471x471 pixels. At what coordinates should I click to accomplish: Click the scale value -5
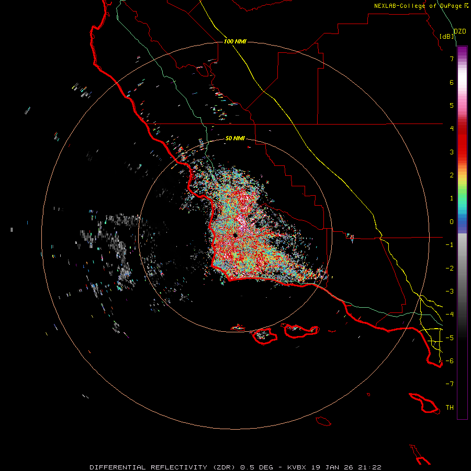[450, 338]
